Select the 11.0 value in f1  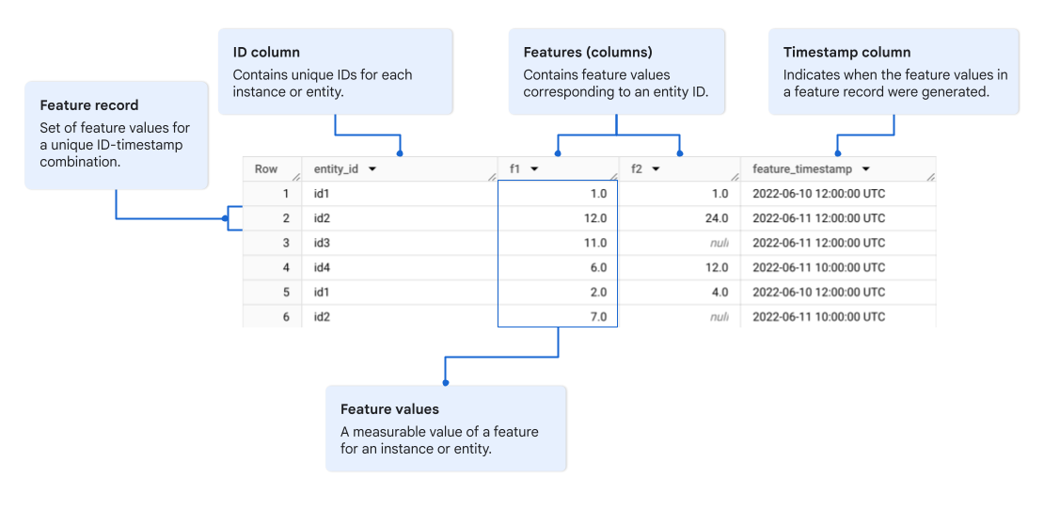coord(595,243)
